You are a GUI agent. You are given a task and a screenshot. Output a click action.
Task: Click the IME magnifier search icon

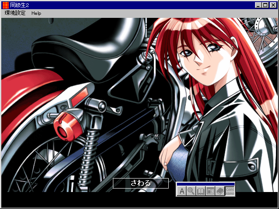click(x=191, y=191)
